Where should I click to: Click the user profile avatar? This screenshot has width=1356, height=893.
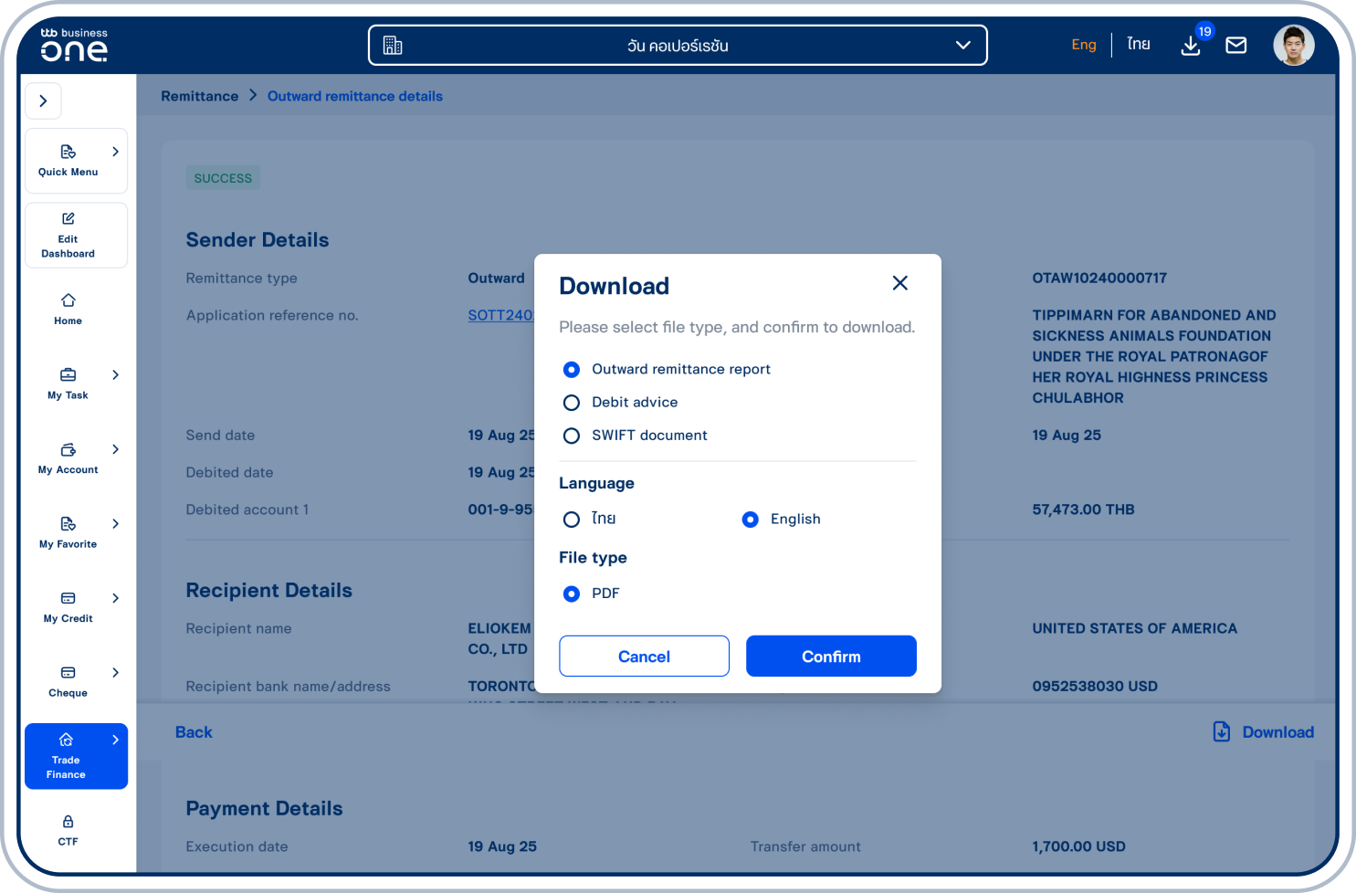1293,46
